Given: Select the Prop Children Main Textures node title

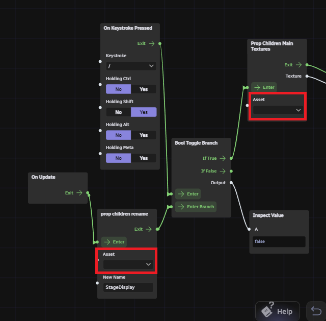Looking at the screenshot, I should pos(271,46).
